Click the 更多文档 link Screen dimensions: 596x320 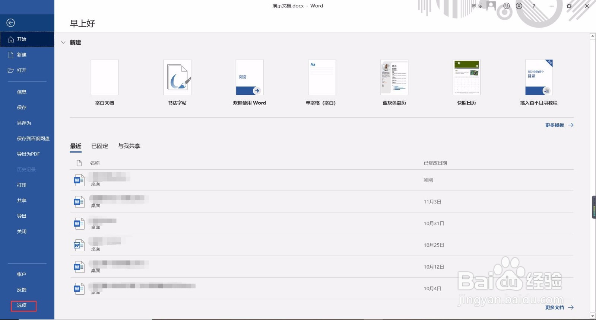[x=559, y=308]
